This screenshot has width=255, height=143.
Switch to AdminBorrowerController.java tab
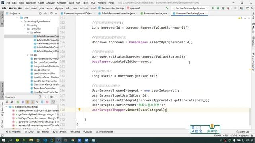[118, 13]
